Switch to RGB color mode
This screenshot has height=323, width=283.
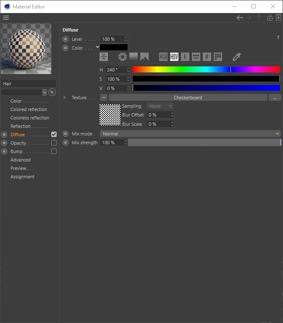(x=163, y=57)
